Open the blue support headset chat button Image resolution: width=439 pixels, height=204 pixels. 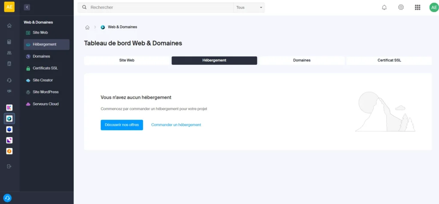click(x=8, y=198)
